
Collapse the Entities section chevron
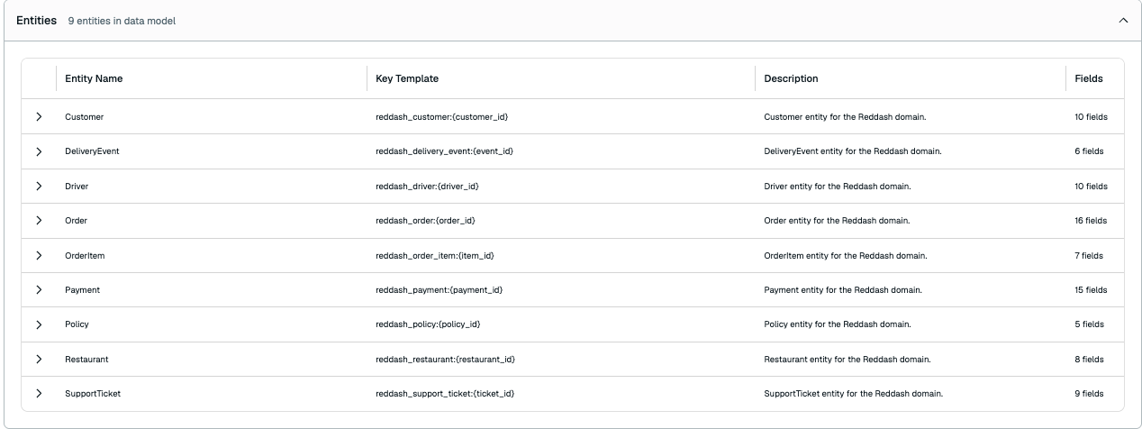1123,21
